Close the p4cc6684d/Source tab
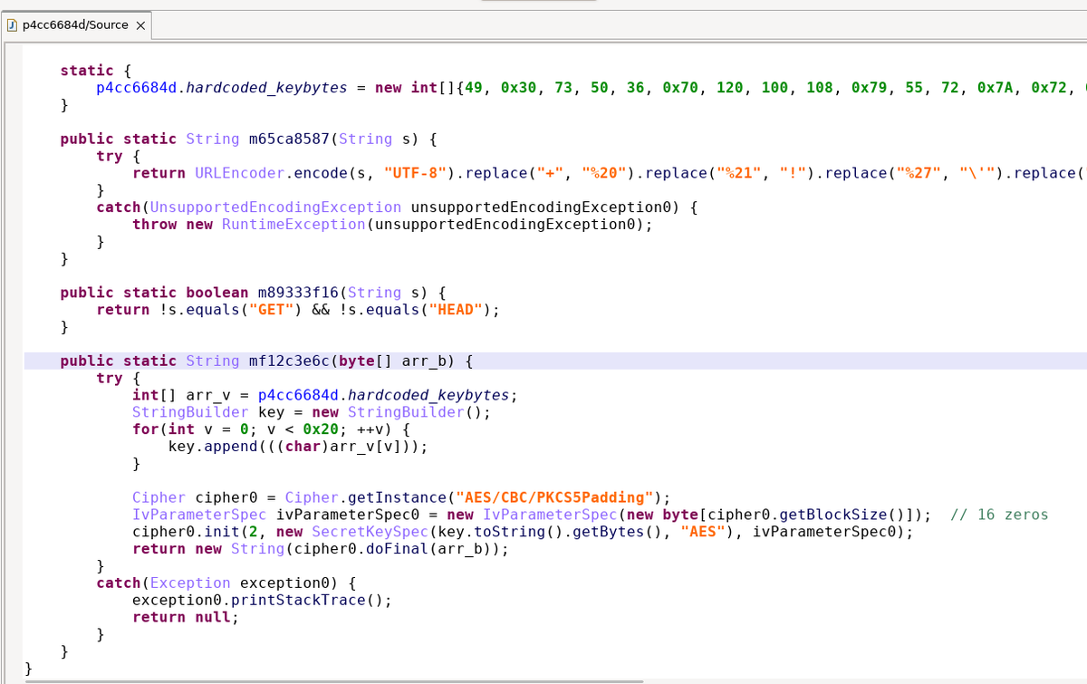Screen dimensions: 1087x684 [x=140, y=25]
